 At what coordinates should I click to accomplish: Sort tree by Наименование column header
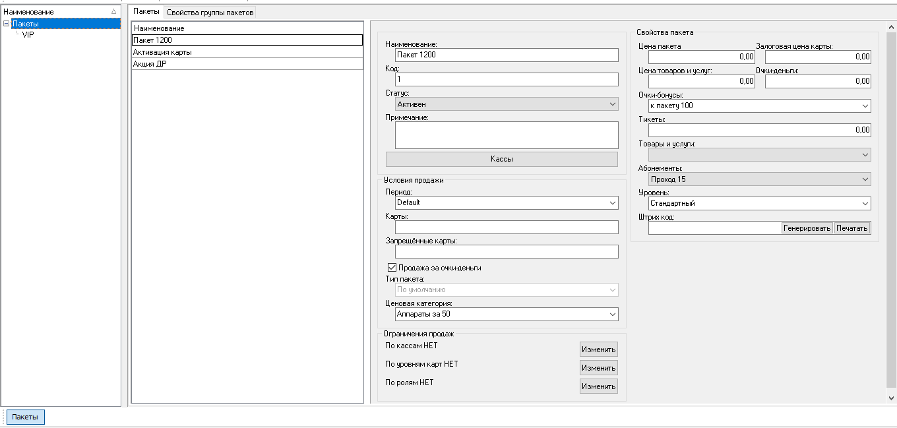tap(61, 12)
